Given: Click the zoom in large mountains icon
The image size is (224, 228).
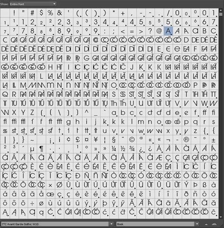Looking at the screenshot, I should click(x=214, y=224).
